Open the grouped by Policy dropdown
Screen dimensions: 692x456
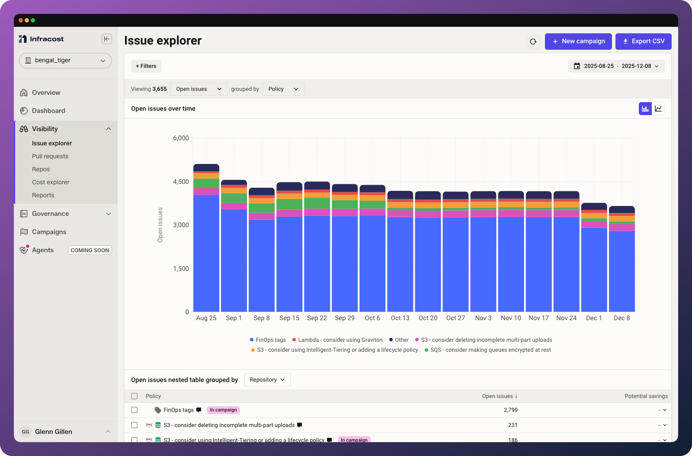283,89
